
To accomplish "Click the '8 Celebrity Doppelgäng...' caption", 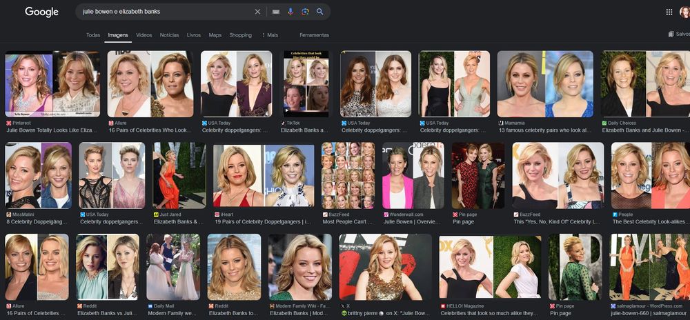I will coord(37,222).
